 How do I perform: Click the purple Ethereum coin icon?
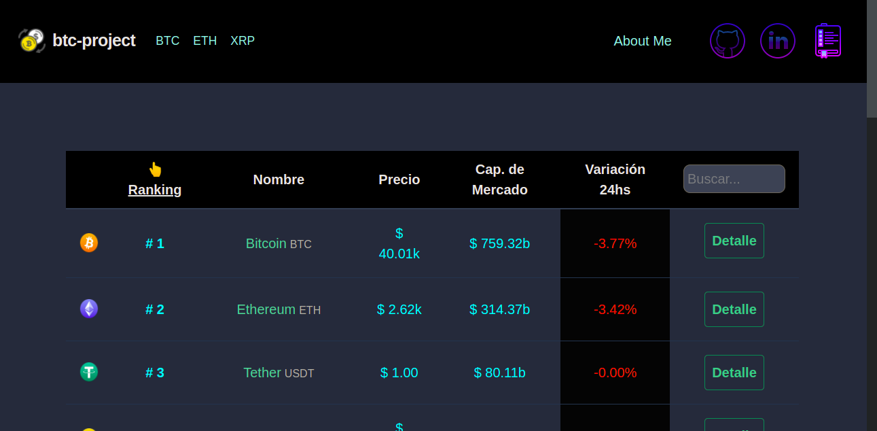pos(89,309)
